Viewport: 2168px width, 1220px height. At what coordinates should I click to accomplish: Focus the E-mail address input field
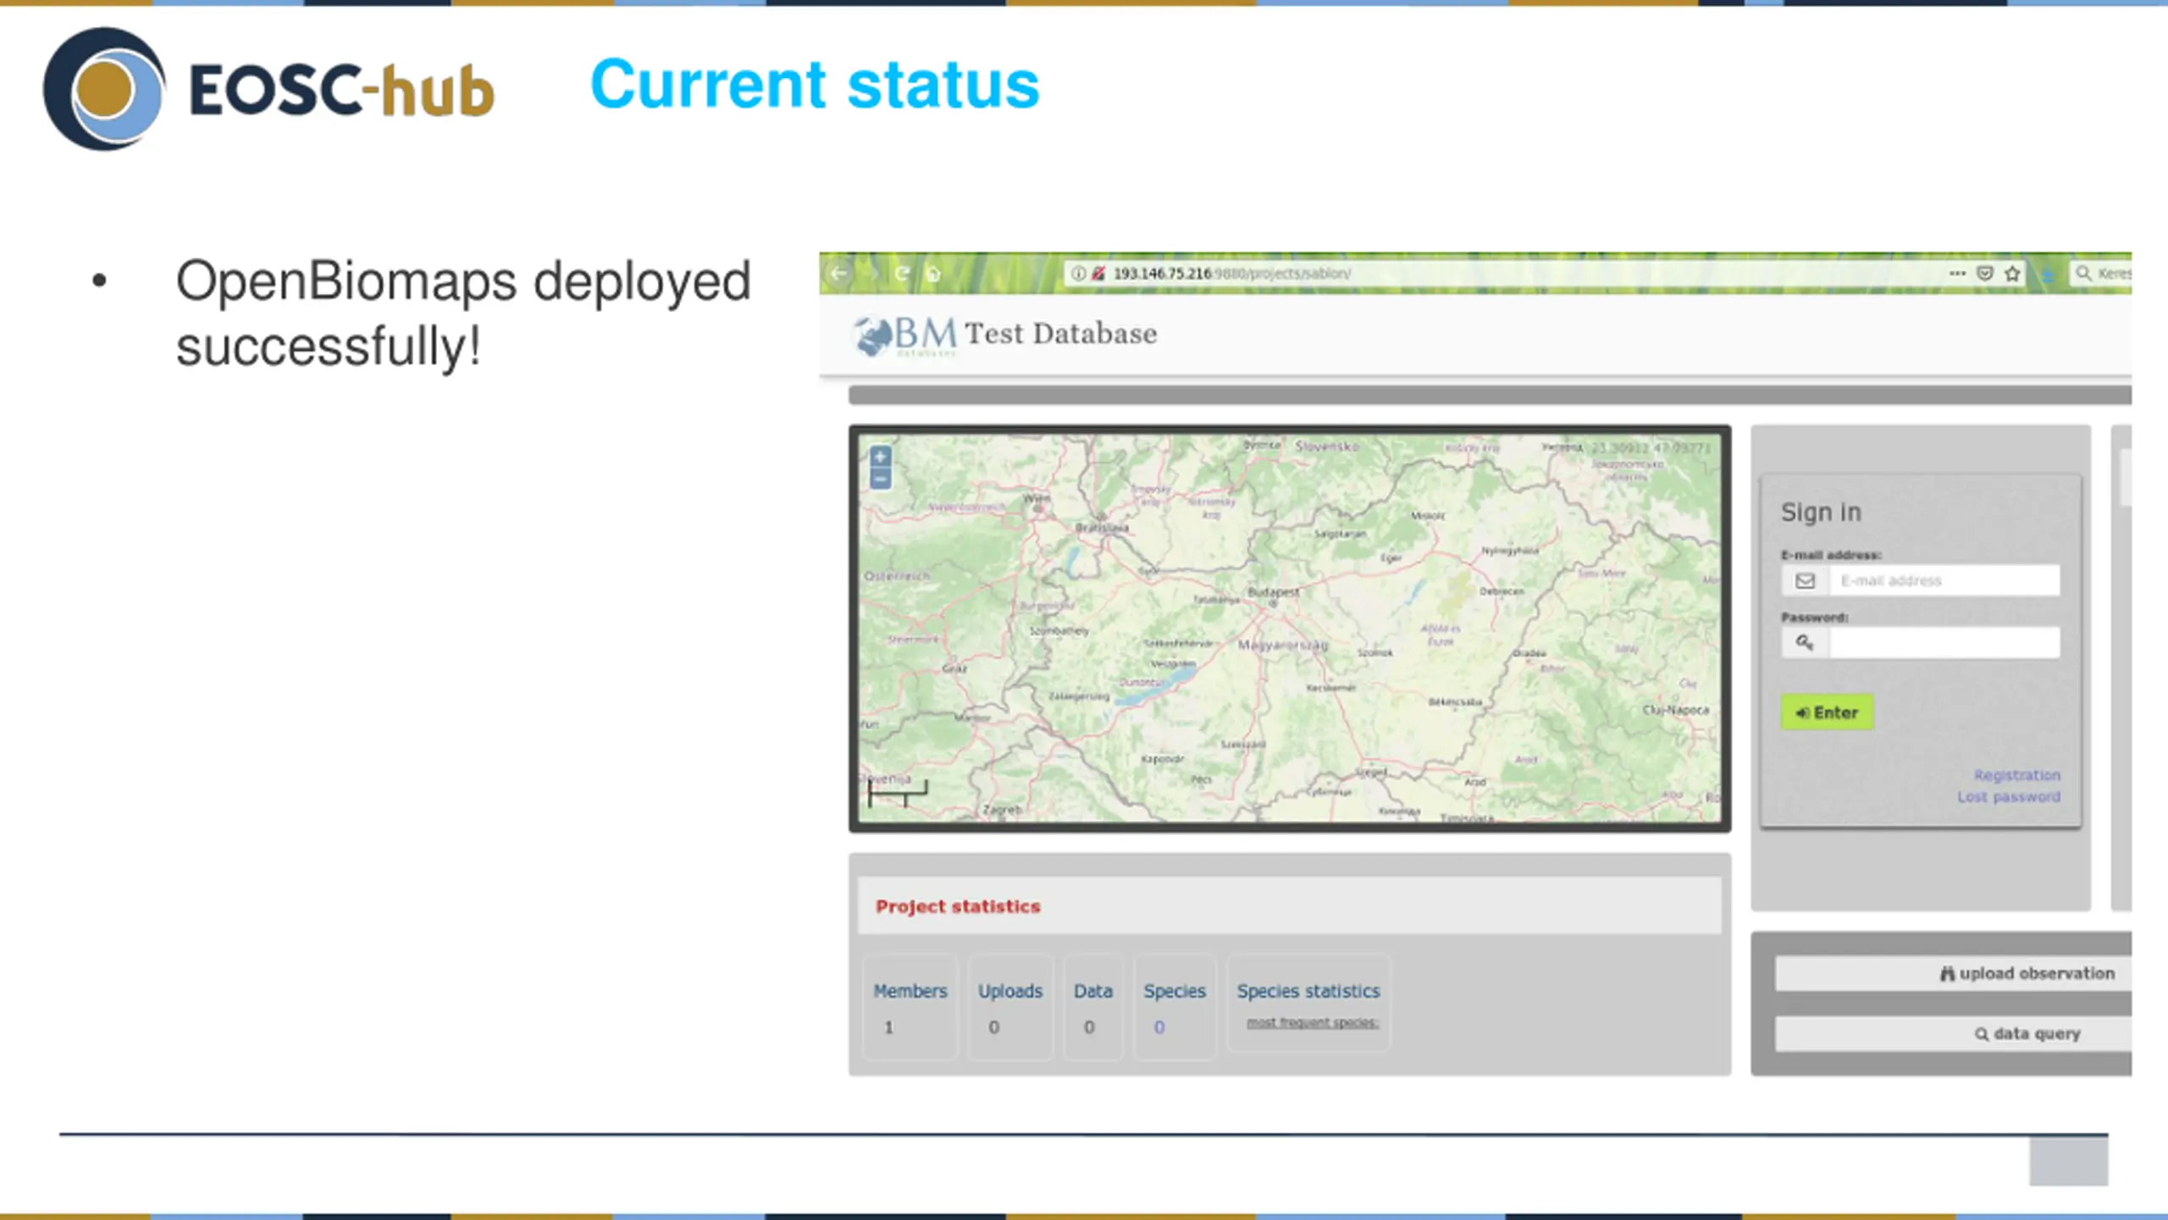pos(1944,580)
